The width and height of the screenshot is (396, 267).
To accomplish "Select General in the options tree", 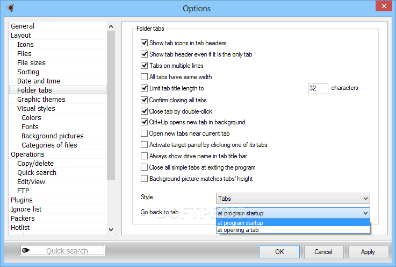I will coord(58,26).
